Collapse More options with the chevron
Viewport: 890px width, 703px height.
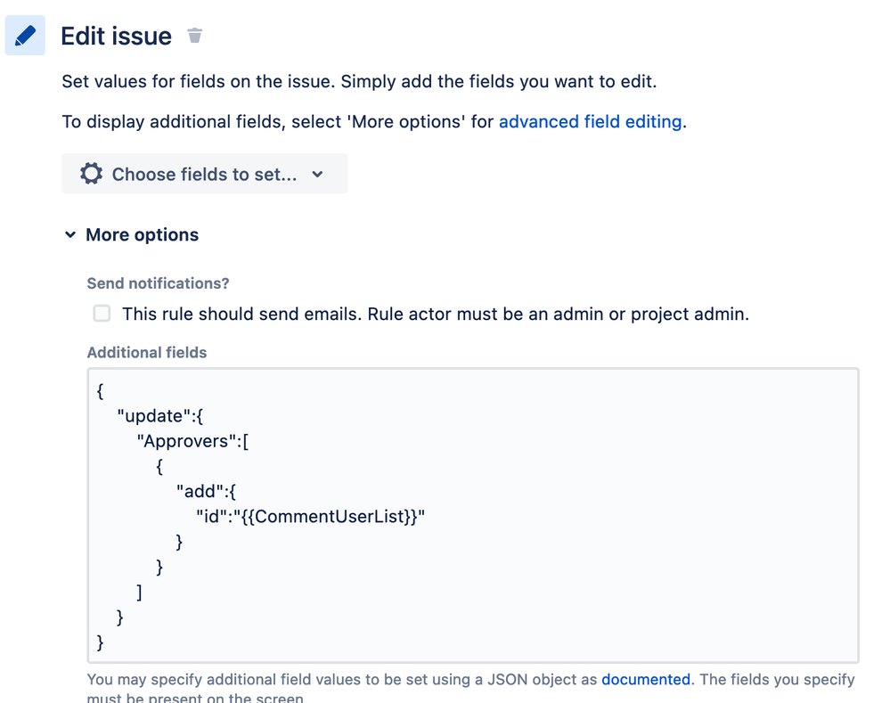70,234
